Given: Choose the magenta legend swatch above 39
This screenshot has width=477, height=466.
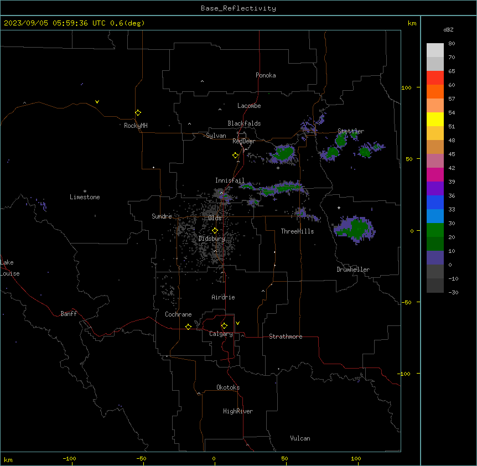Looking at the screenshot, I should tap(435, 174).
